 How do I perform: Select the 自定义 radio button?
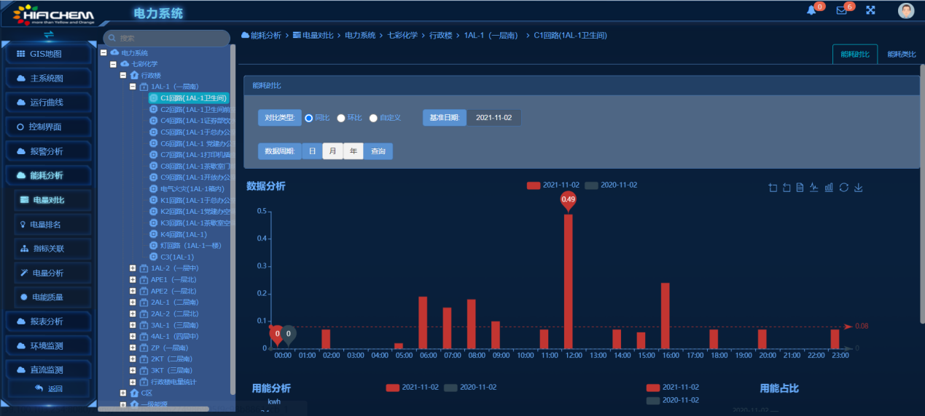[x=373, y=118]
